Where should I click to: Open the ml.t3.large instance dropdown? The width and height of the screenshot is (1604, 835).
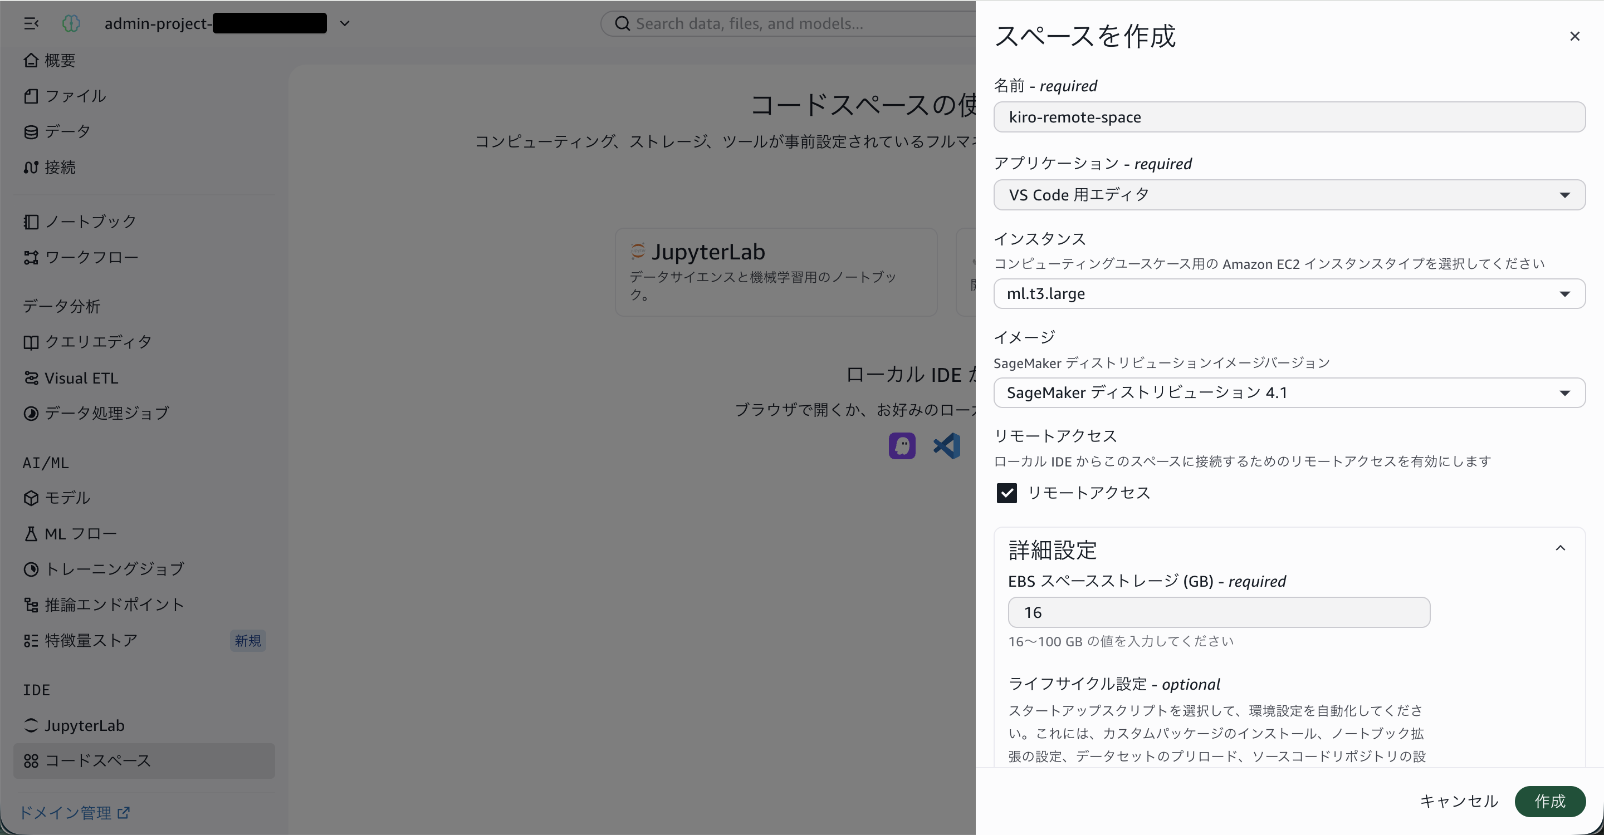[x=1289, y=294]
